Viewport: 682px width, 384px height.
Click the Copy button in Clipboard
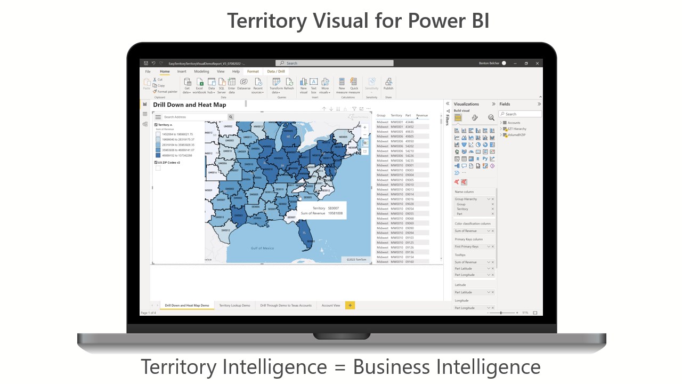pos(159,85)
